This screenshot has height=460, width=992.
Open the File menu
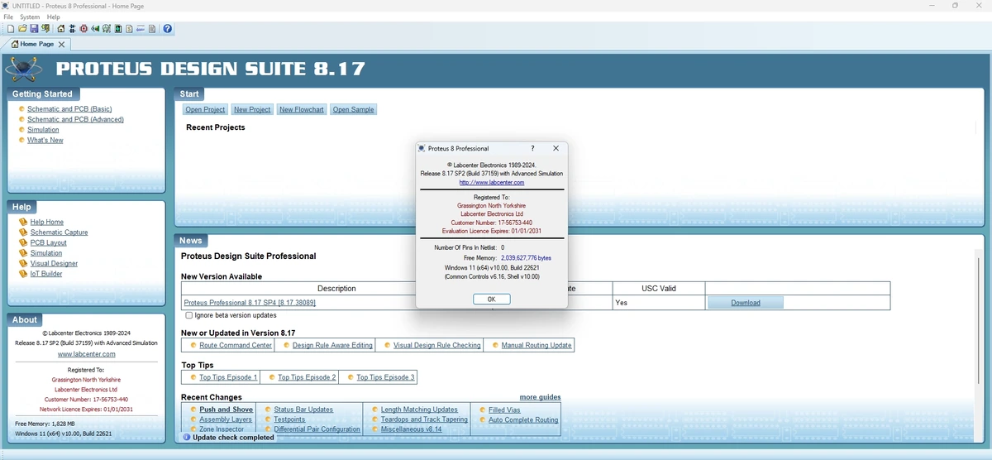(8, 17)
